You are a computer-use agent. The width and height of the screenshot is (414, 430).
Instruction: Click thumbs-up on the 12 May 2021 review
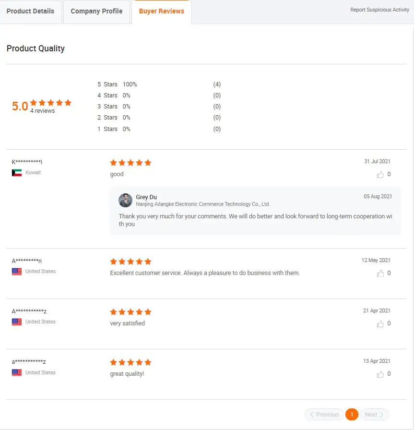click(x=380, y=274)
